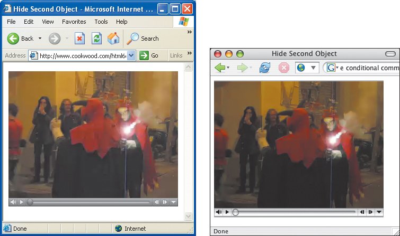Expand the toolbar overflow chevron next to Search

coord(189,32)
